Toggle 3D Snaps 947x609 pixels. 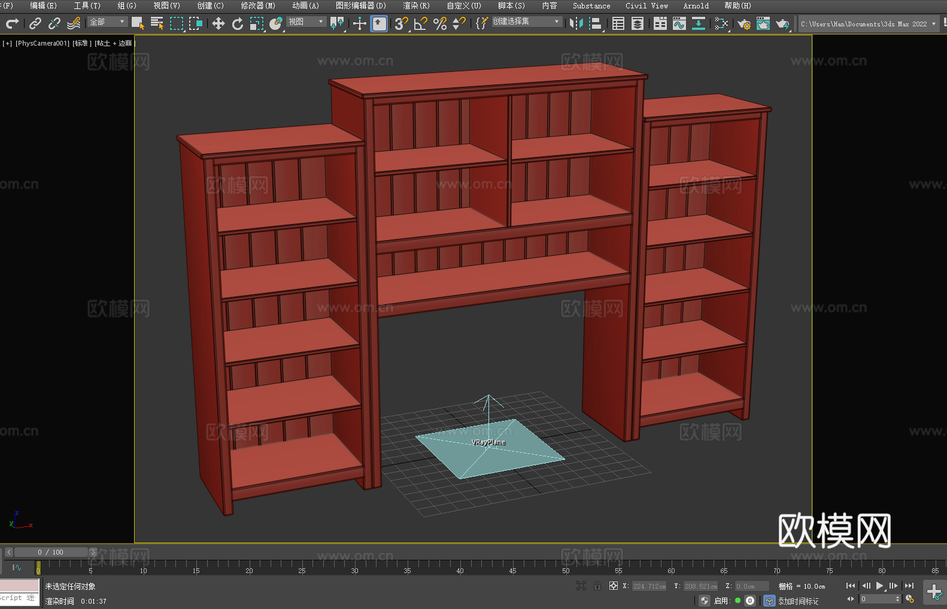click(x=401, y=23)
